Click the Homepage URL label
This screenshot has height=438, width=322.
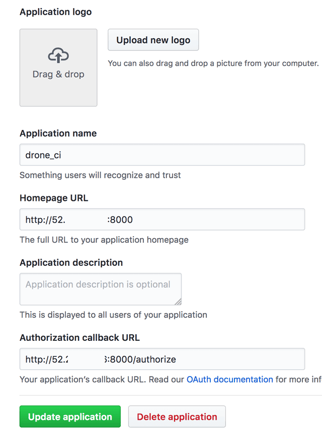(x=54, y=198)
